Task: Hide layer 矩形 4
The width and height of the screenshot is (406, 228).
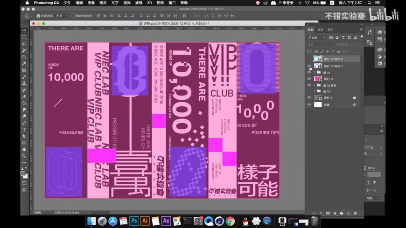Action: tap(309, 97)
